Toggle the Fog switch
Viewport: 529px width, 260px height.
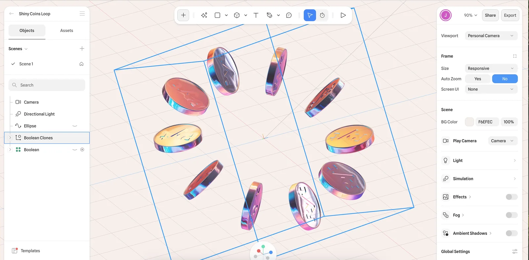(x=511, y=215)
